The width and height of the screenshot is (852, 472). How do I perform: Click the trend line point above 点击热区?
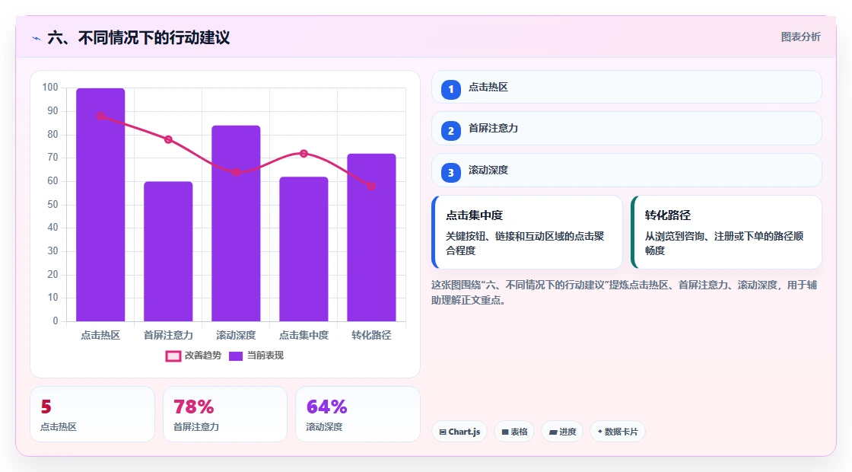pyautogui.click(x=100, y=116)
